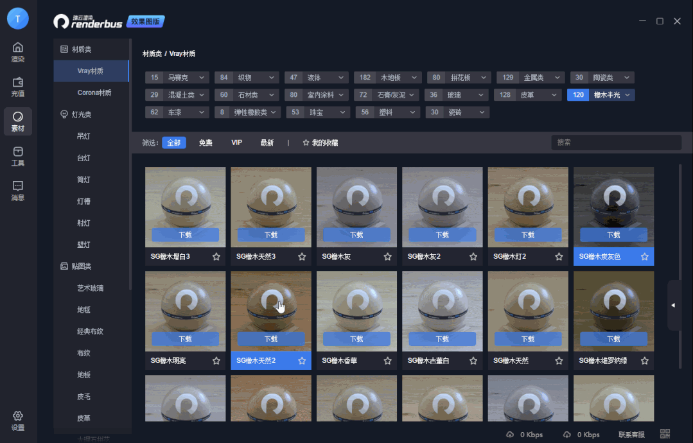Click the vertical scrollbar of the materials grid
Screen dimensions: 693x443
(x=680, y=266)
